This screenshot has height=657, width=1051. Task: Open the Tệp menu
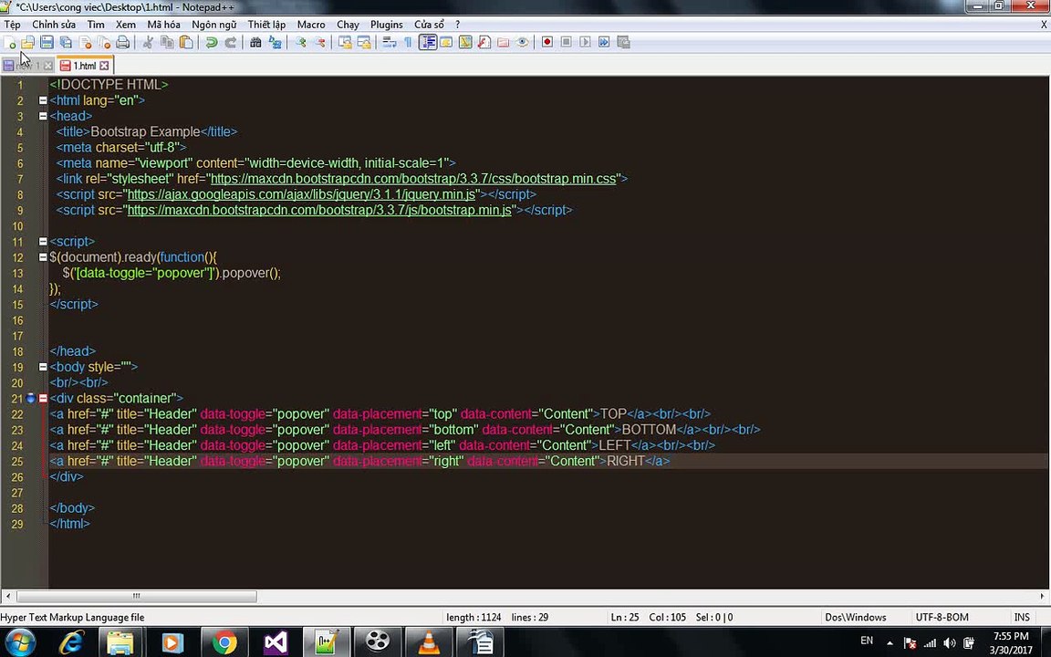point(13,24)
